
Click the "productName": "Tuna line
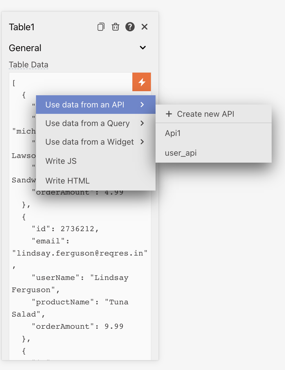pyautogui.click(x=80, y=302)
